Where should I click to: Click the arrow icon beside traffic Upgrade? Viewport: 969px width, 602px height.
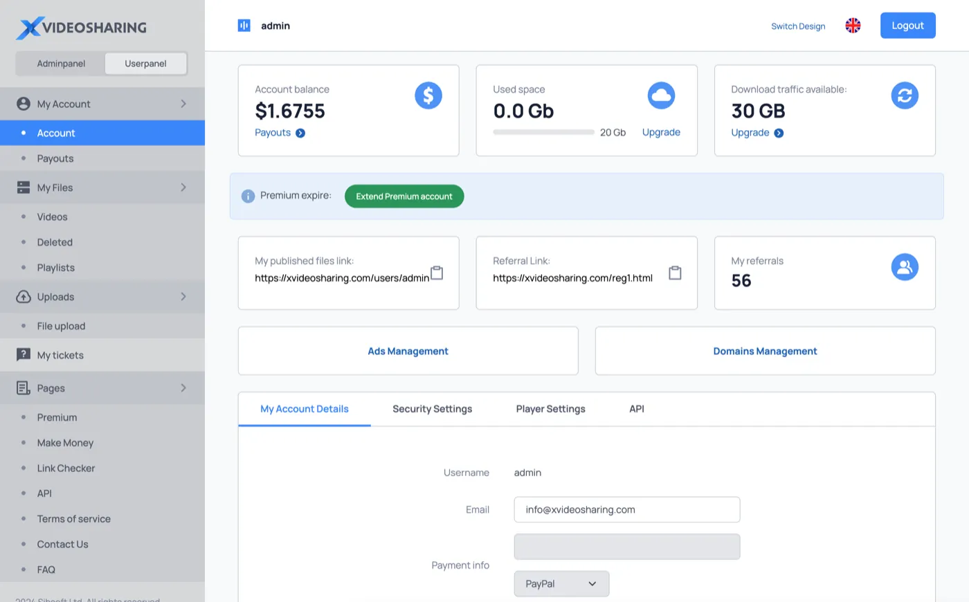pyautogui.click(x=779, y=133)
